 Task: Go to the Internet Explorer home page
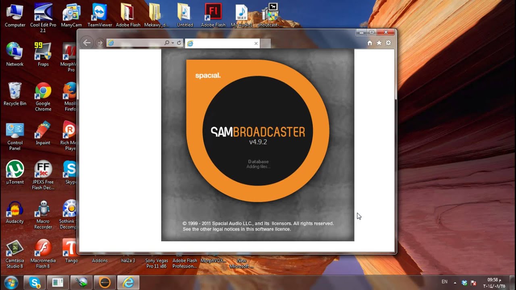click(x=370, y=43)
